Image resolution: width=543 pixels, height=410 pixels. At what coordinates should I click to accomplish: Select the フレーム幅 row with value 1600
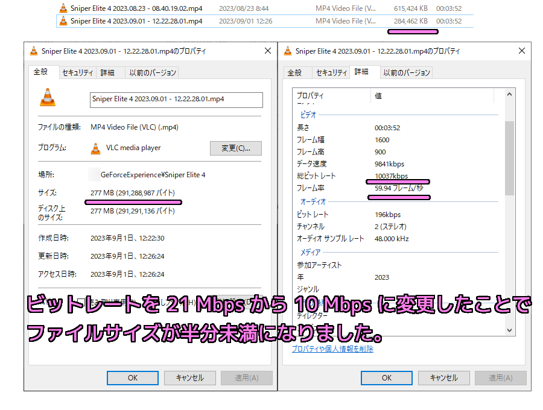(397, 140)
